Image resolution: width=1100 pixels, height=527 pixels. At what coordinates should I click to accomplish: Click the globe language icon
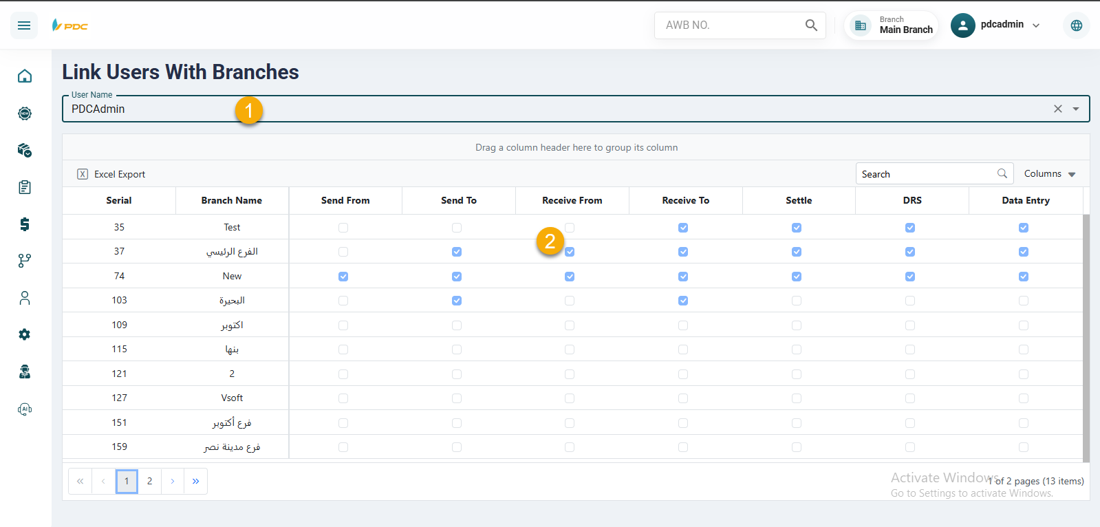point(1076,25)
